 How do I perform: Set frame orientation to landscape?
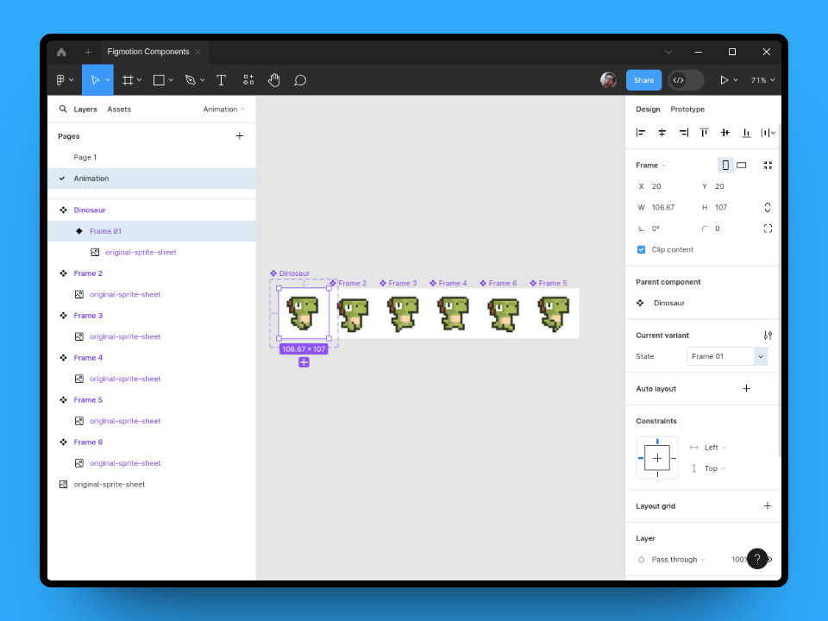coord(742,166)
